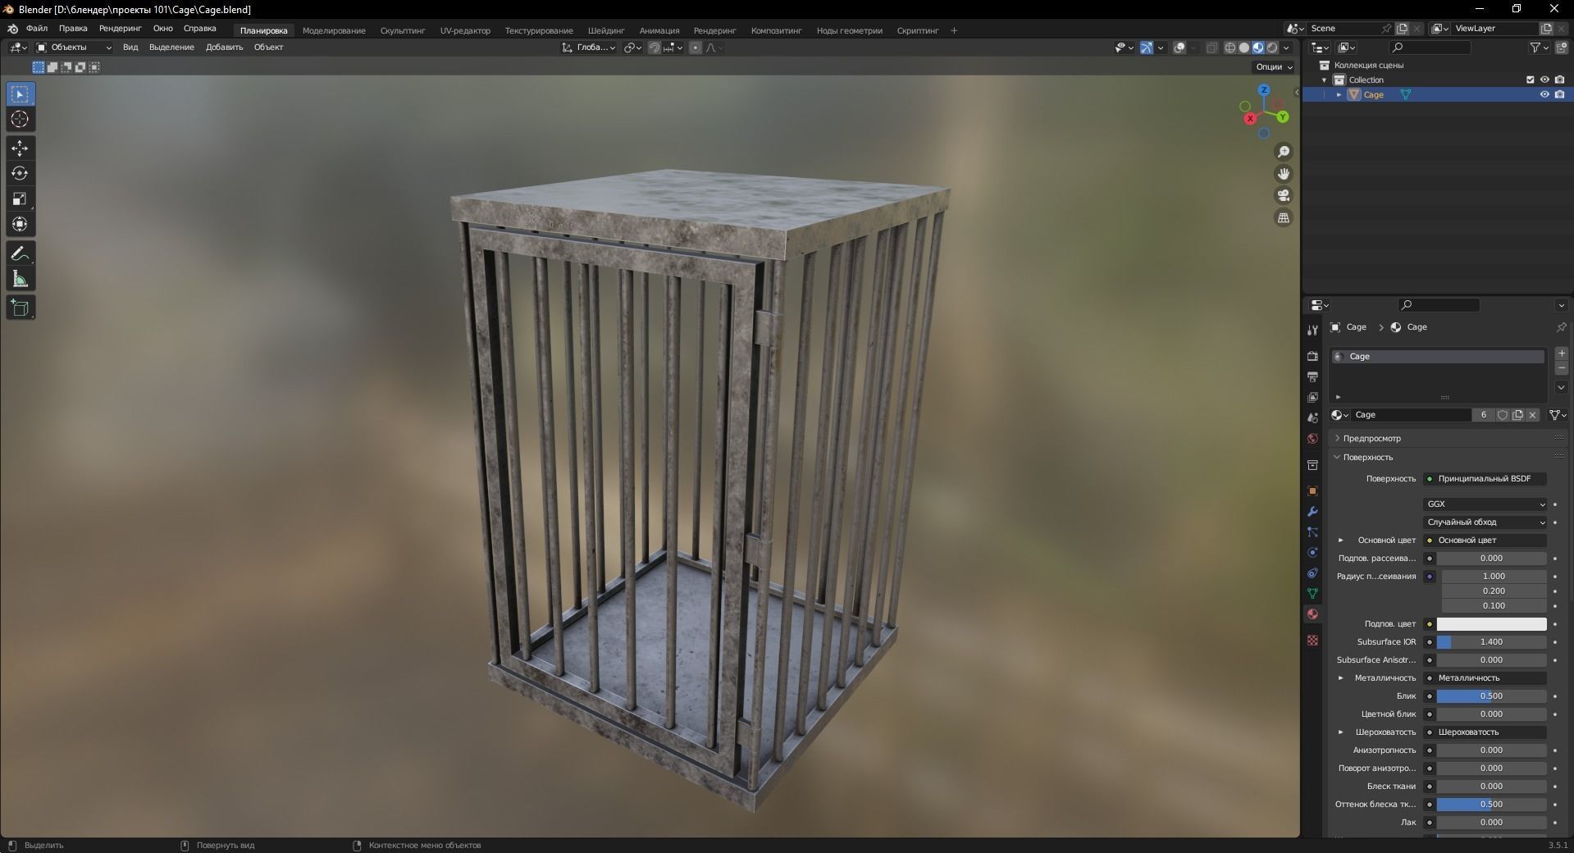Add a new material slot

[x=1562, y=354]
